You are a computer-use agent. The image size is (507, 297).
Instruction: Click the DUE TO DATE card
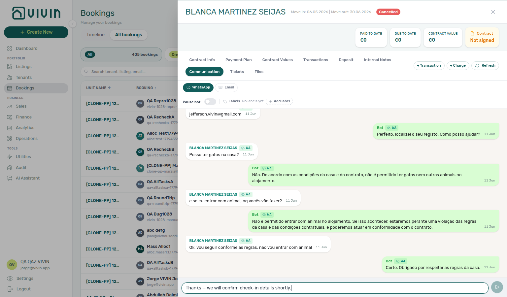click(405, 37)
